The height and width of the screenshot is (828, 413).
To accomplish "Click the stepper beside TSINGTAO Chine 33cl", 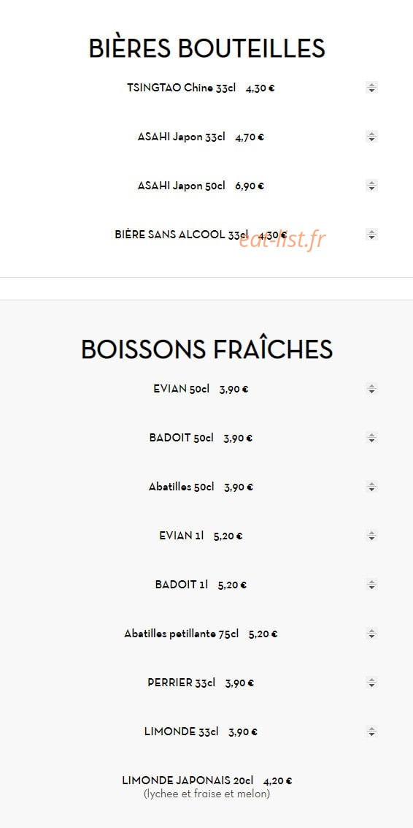I will click(x=372, y=88).
